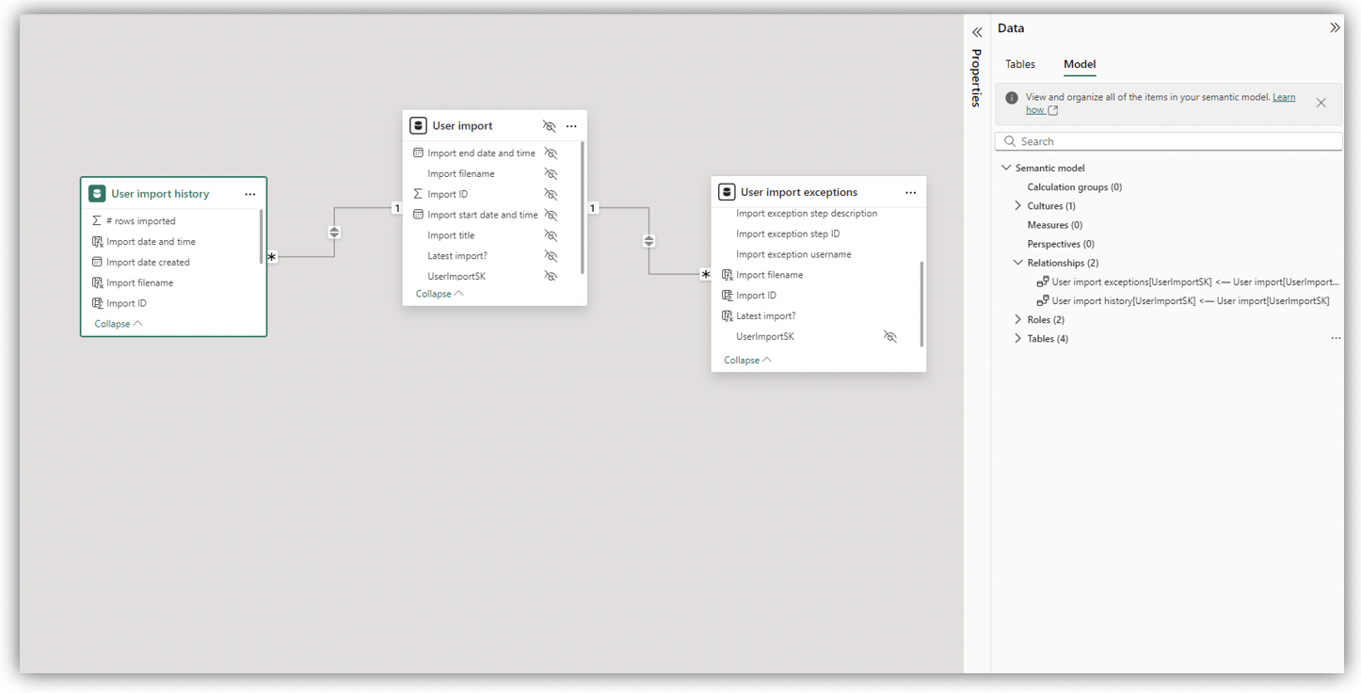Collapse the Semantic model tree node
The width and height of the screenshot is (1361, 693).
tap(1006, 168)
